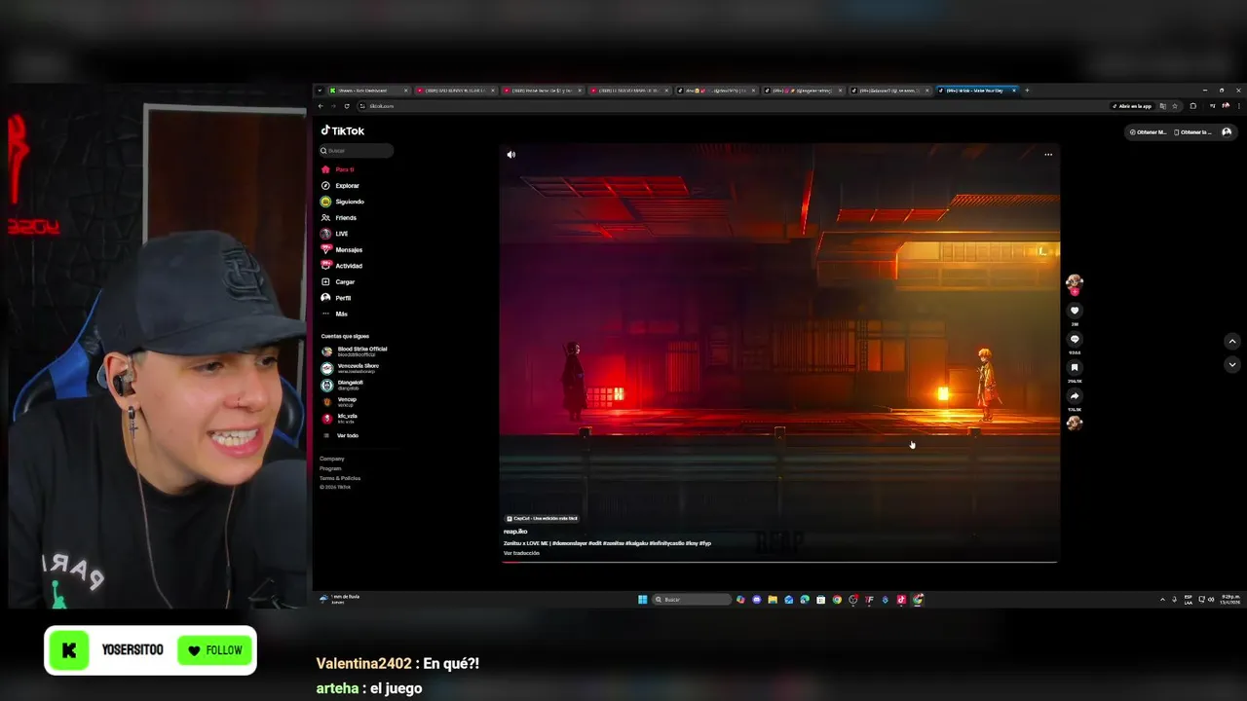Open taskbar clock and date
1247x701 pixels.
click(x=1231, y=600)
